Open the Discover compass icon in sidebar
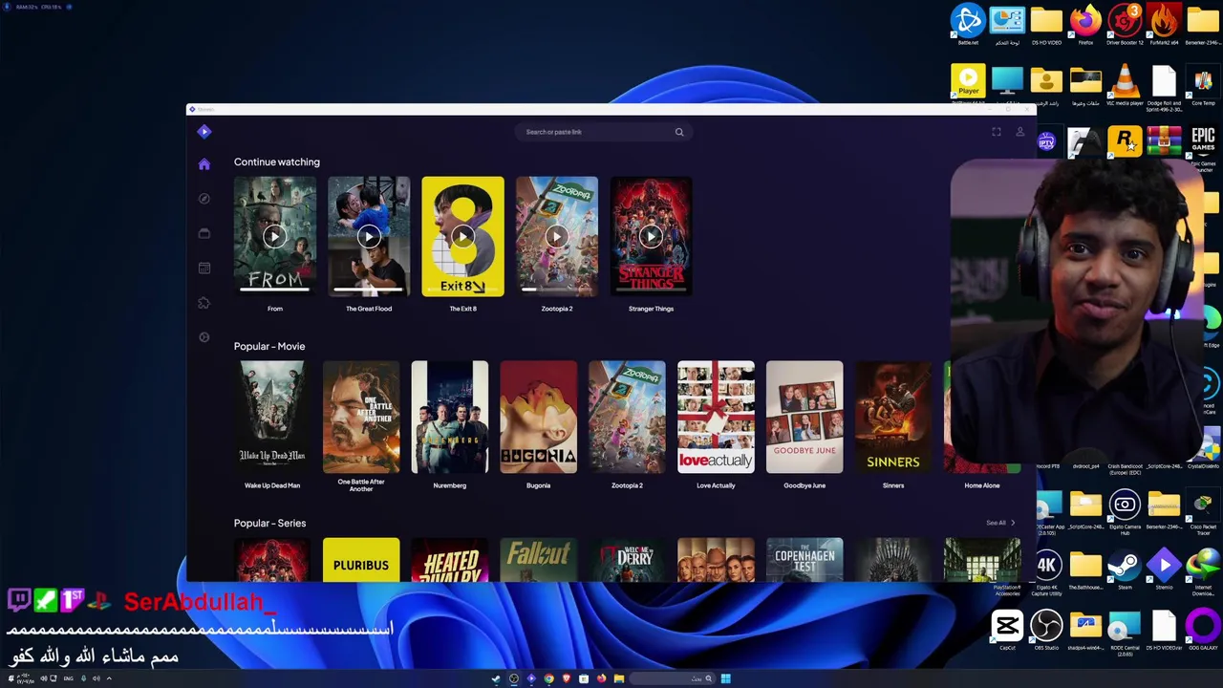 coord(204,199)
